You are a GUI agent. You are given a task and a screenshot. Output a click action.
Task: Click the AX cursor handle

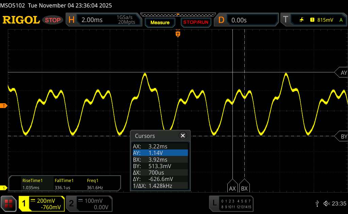[232, 188]
